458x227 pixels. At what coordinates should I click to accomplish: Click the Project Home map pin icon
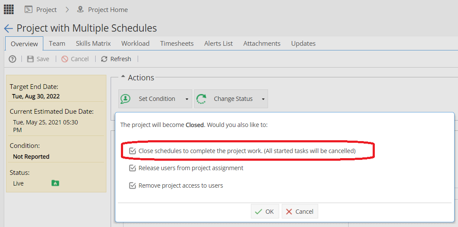[x=80, y=9]
